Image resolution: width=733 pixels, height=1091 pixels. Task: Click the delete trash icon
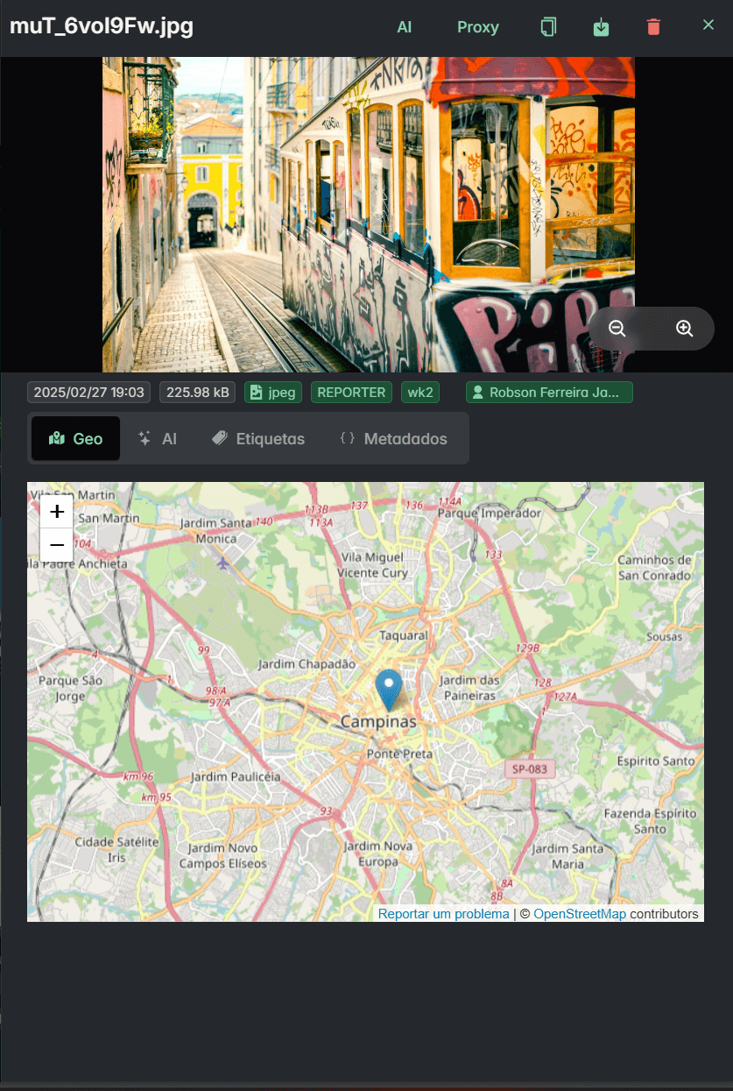click(653, 27)
